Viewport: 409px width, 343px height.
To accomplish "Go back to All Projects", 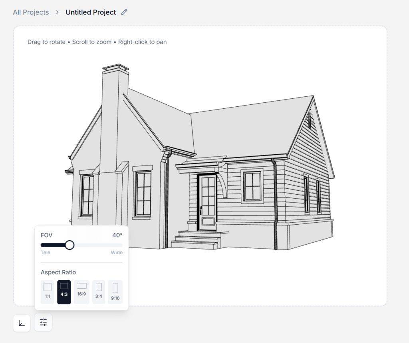I will pyautogui.click(x=31, y=12).
